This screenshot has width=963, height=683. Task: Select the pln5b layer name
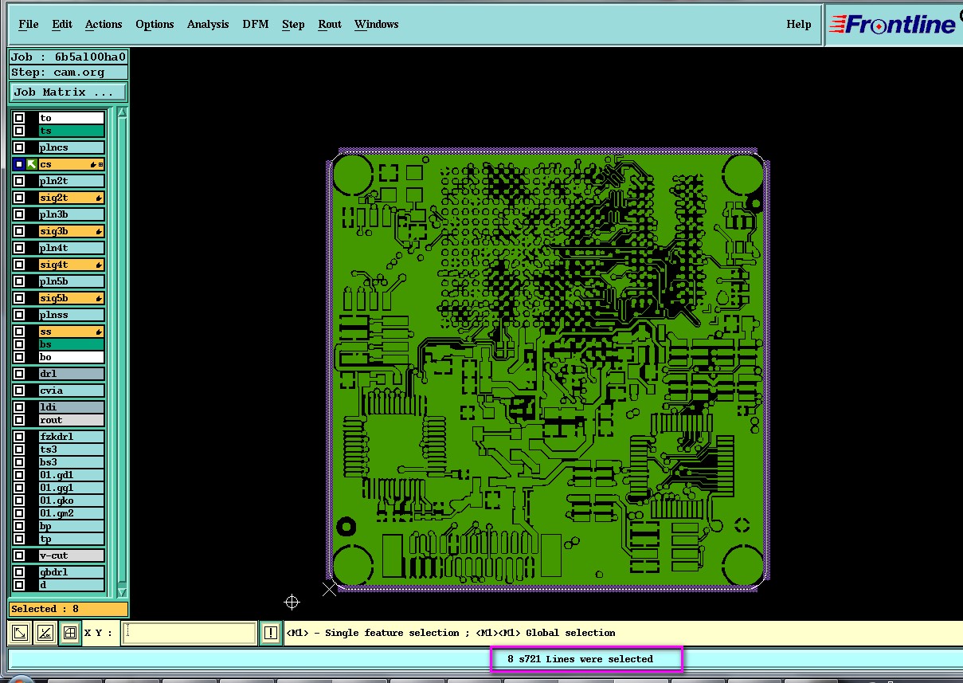point(72,281)
